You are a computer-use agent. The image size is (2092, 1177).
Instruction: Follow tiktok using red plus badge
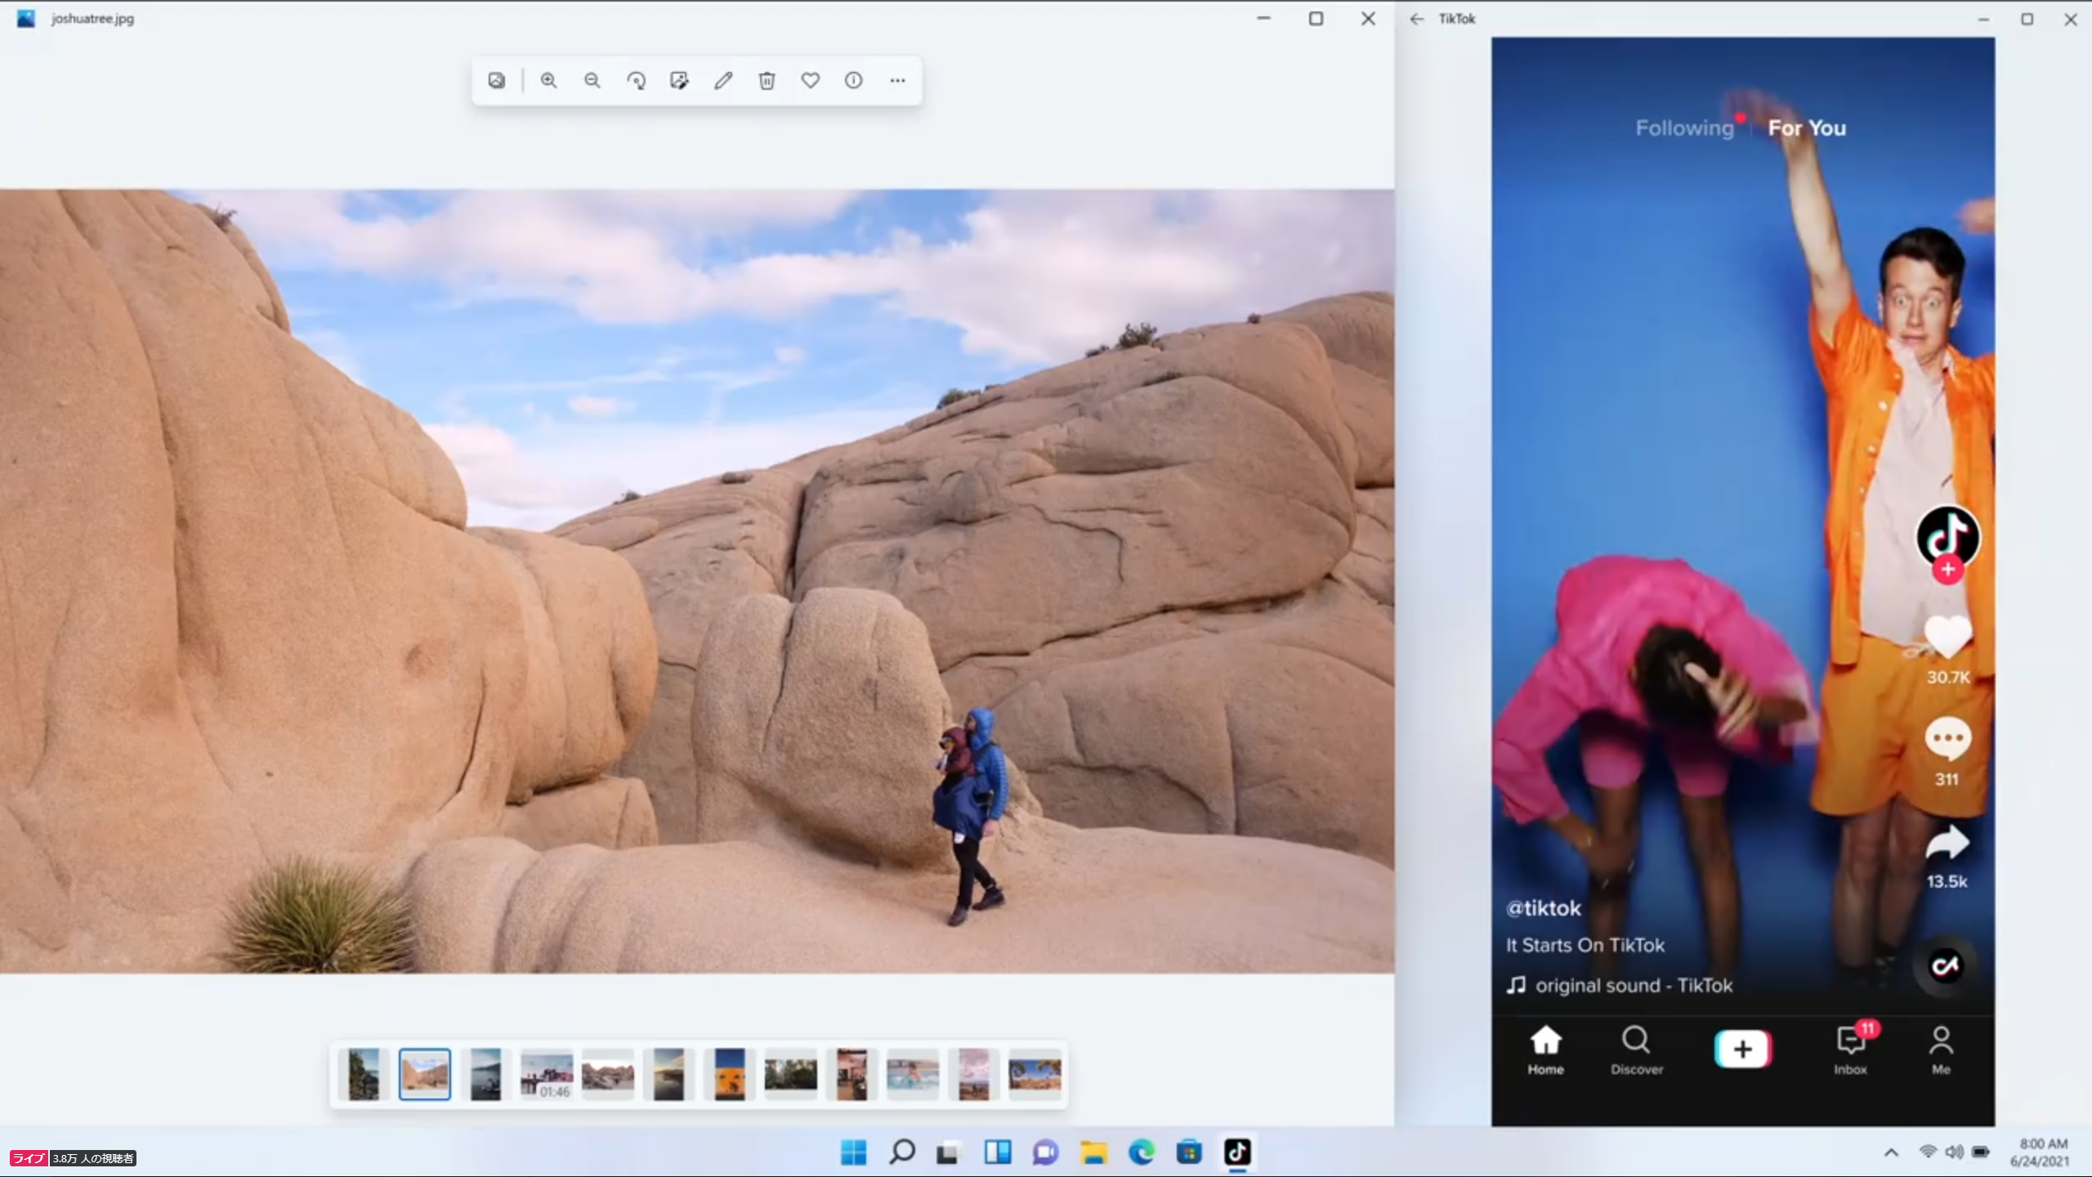pos(1947,570)
